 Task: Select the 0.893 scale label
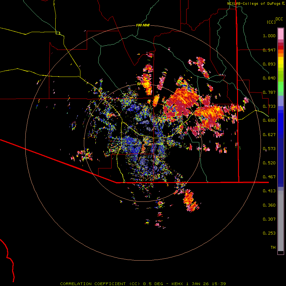pyautogui.click(x=269, y=64)
